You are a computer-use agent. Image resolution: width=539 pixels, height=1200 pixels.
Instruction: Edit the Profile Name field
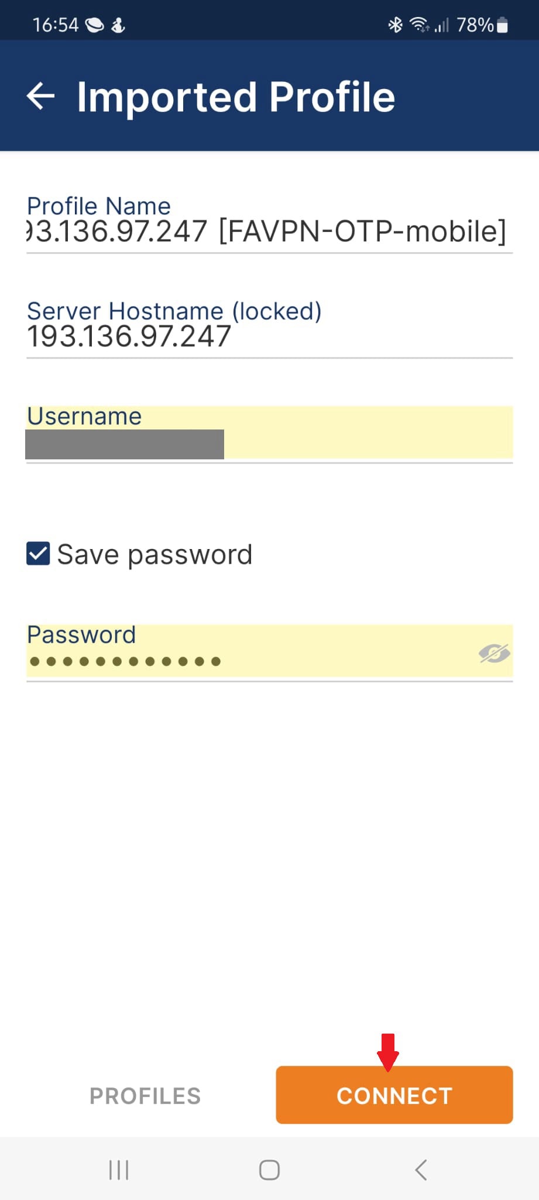click(270, 223)
